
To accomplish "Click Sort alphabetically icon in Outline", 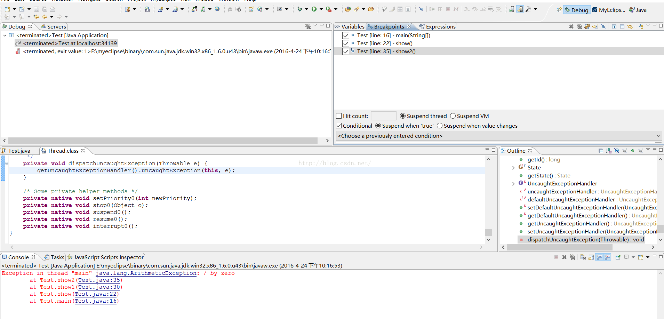I will 609,151.
